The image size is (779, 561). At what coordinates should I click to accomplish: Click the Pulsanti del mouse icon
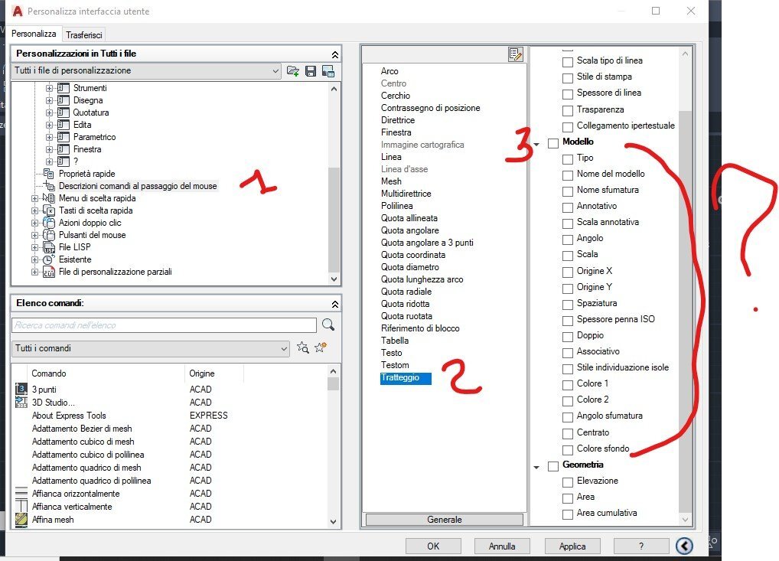click(49, 234)
